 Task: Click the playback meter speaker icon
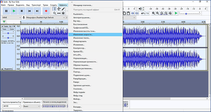point(140,9)
